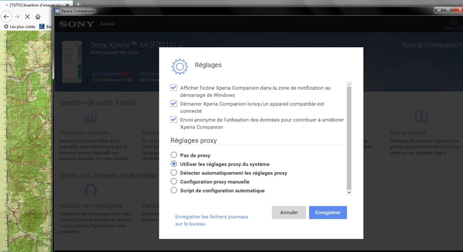This screenshot has width=463, height=252.
Task: Click Enregistrer les fichiers journaux link
Action: pos(211,220)
